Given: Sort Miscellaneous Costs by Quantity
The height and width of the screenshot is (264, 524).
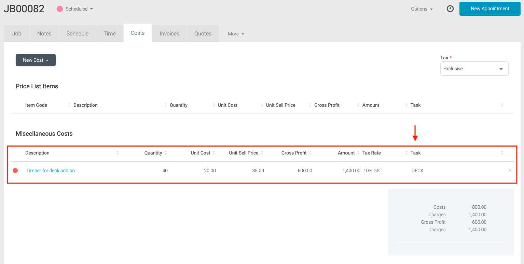Looking at the screenshot, I should [153, 153].
